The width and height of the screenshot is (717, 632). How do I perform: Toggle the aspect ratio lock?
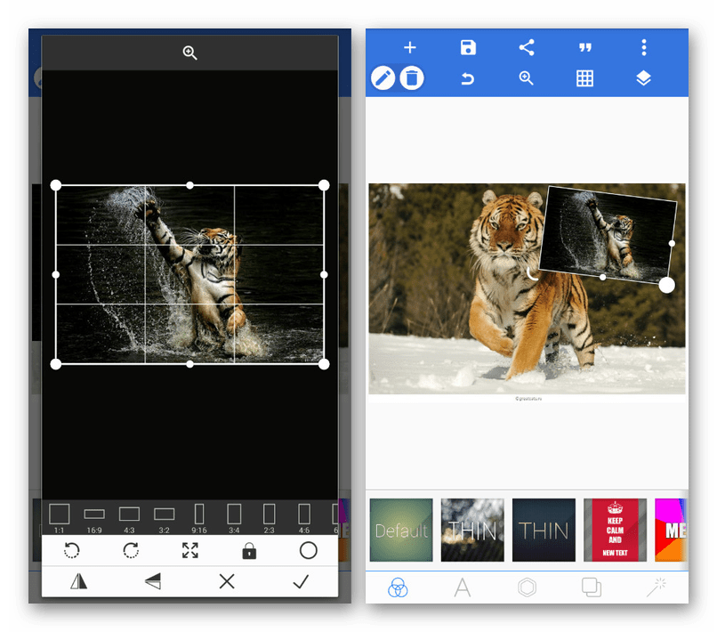click(249, 550)
